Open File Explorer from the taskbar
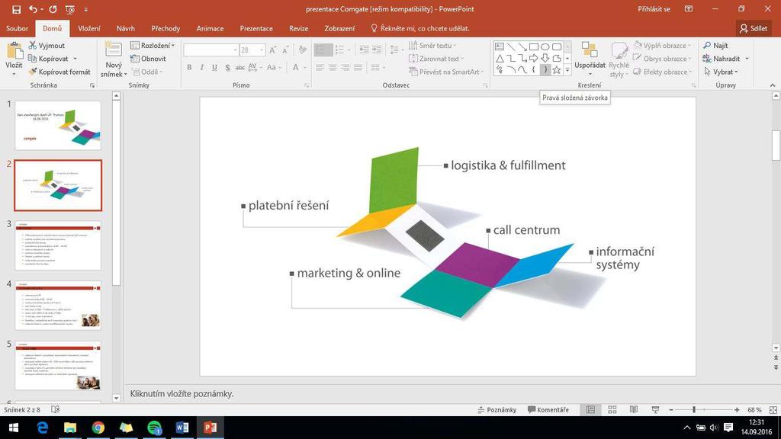Viewport: 781px width, 439px height. tap(70, 428)
